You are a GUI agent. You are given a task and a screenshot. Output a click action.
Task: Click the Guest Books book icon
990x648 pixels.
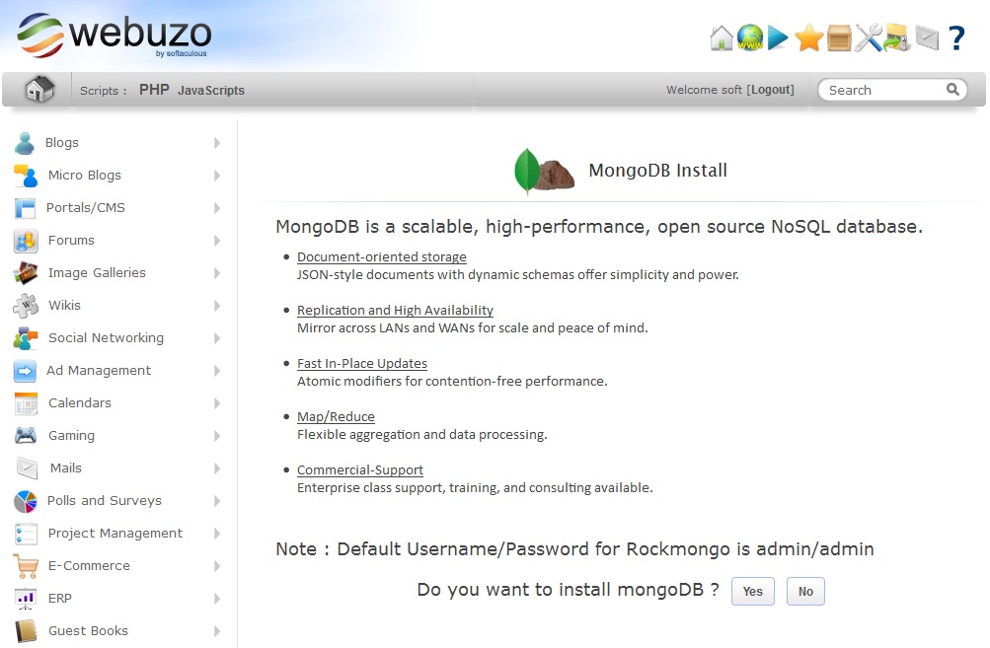[26, 631]
